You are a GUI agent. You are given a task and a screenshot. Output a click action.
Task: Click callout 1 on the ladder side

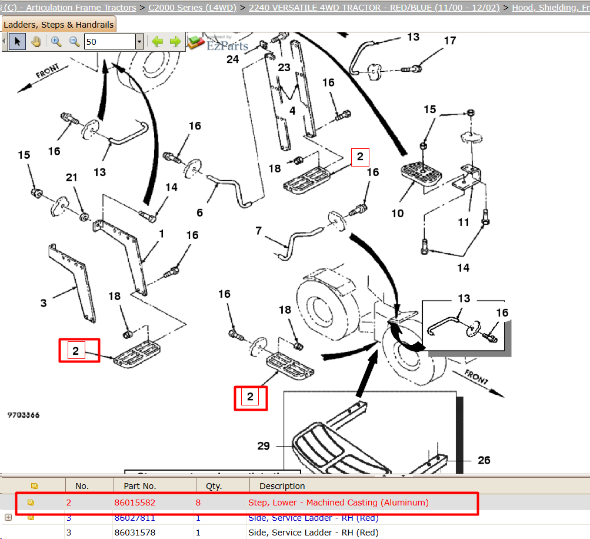[x=161, y=234]
